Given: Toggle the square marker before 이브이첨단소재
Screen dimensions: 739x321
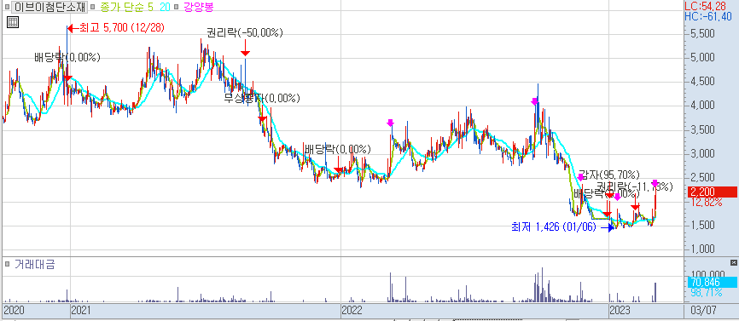Looking at the screenshot, I should pyautogui.click(x=6, y=8).
